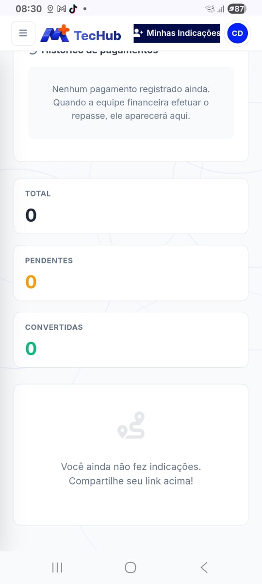
Task: Open Minhas Indicações button
Action: 177,33
